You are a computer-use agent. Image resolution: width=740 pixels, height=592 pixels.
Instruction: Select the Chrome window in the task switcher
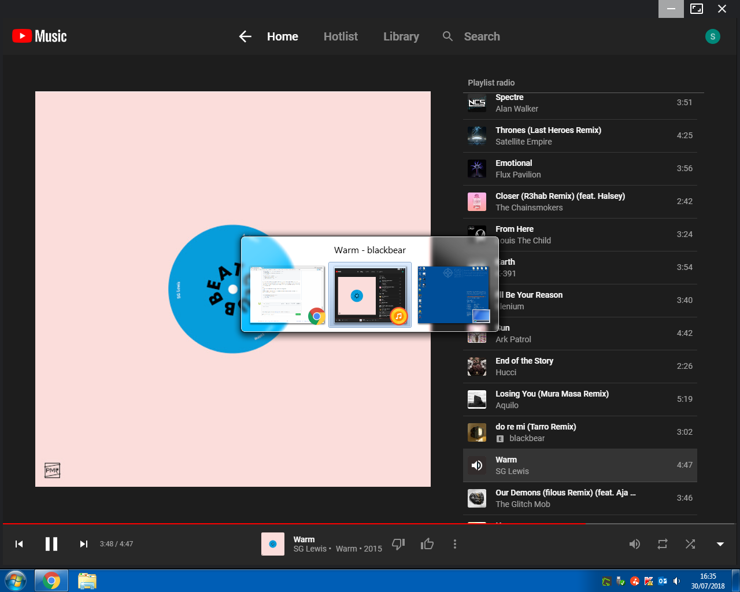(x=287, y=295)
